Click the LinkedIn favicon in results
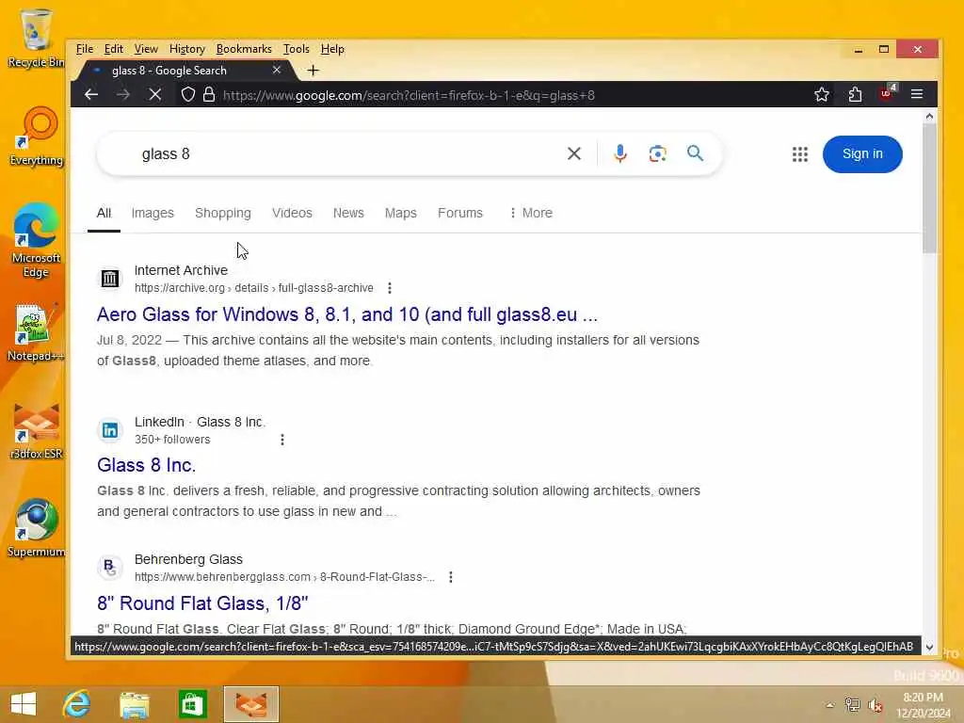This screenshot has width=964, height=723. [110, 430]
